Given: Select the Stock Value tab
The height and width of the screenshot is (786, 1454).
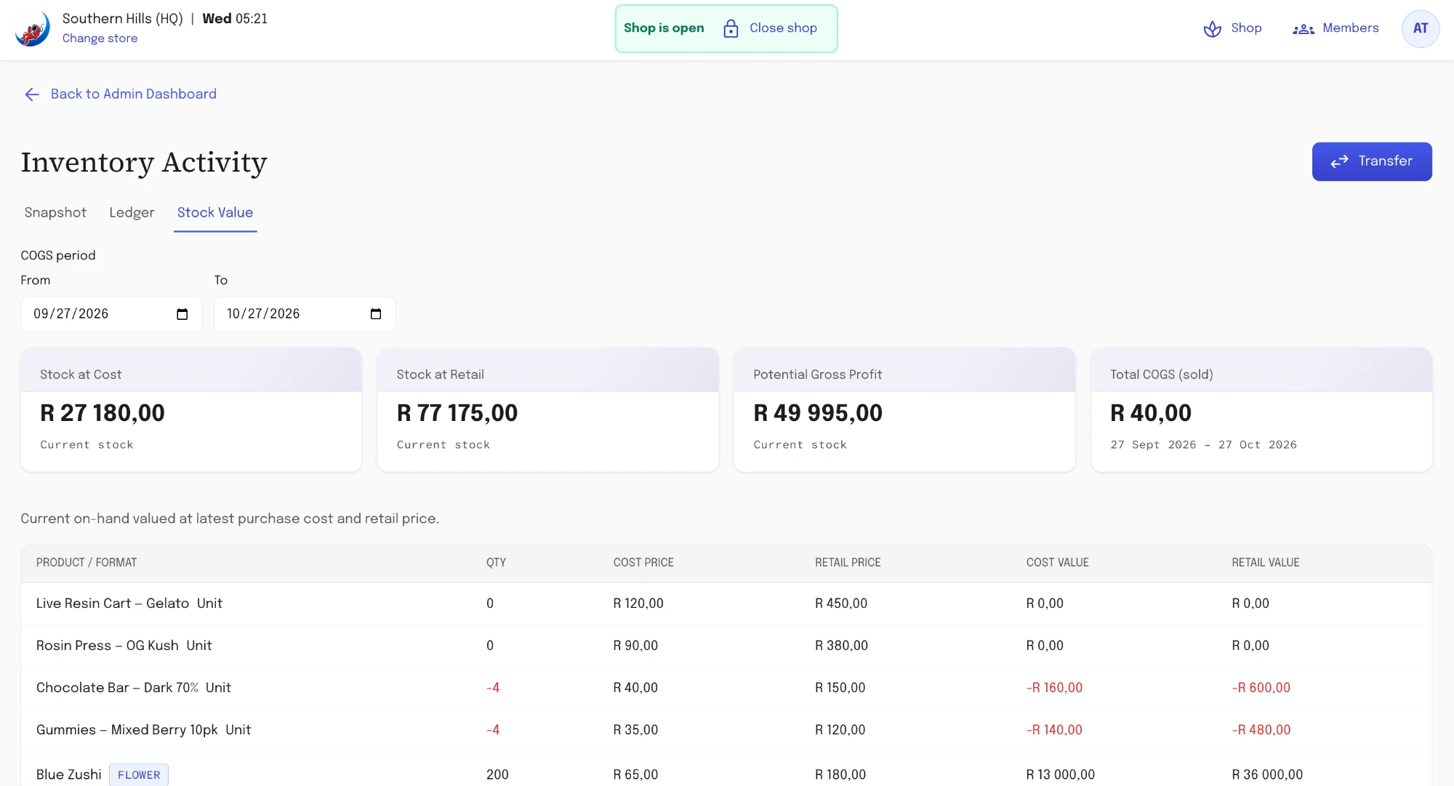Looking at the screenshot, I should 215,212.
